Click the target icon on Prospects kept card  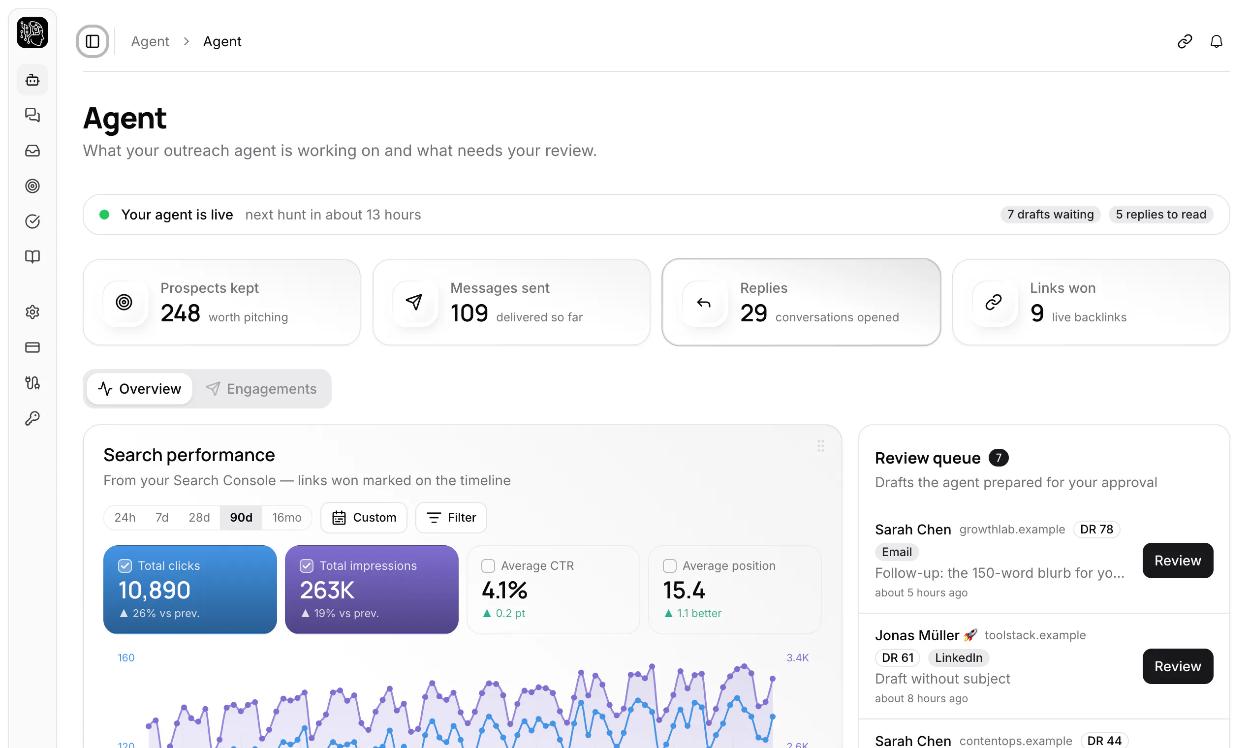tap(124, 302)
